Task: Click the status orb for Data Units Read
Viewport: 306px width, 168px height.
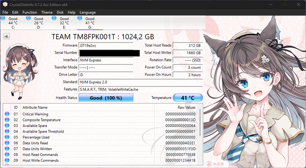Action: [x=7, y=143]
